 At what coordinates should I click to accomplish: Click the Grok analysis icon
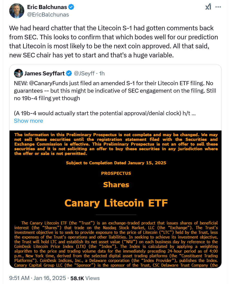click(x=208, y=7)
